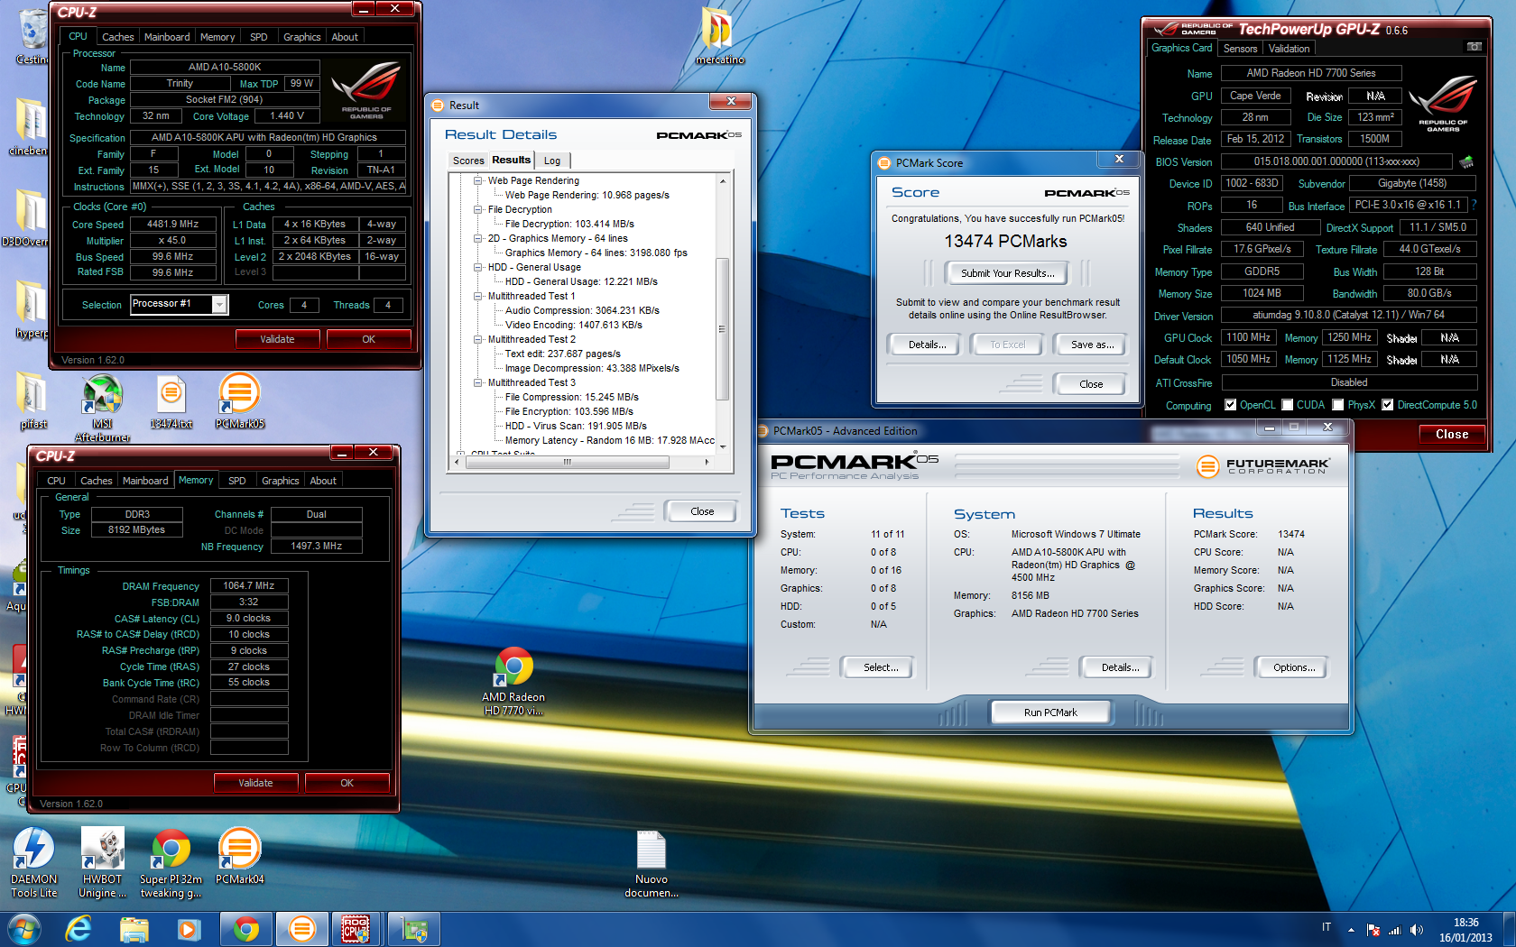The width and height of the screenshot is (1516, 947).
Task: Switch to ROG CPU-Z taskbar button
Action: pyautogui.click(x=356, y=929)
